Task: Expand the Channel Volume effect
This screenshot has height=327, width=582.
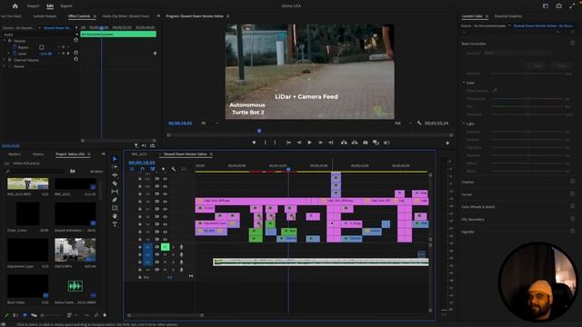Action: (5, 60)
